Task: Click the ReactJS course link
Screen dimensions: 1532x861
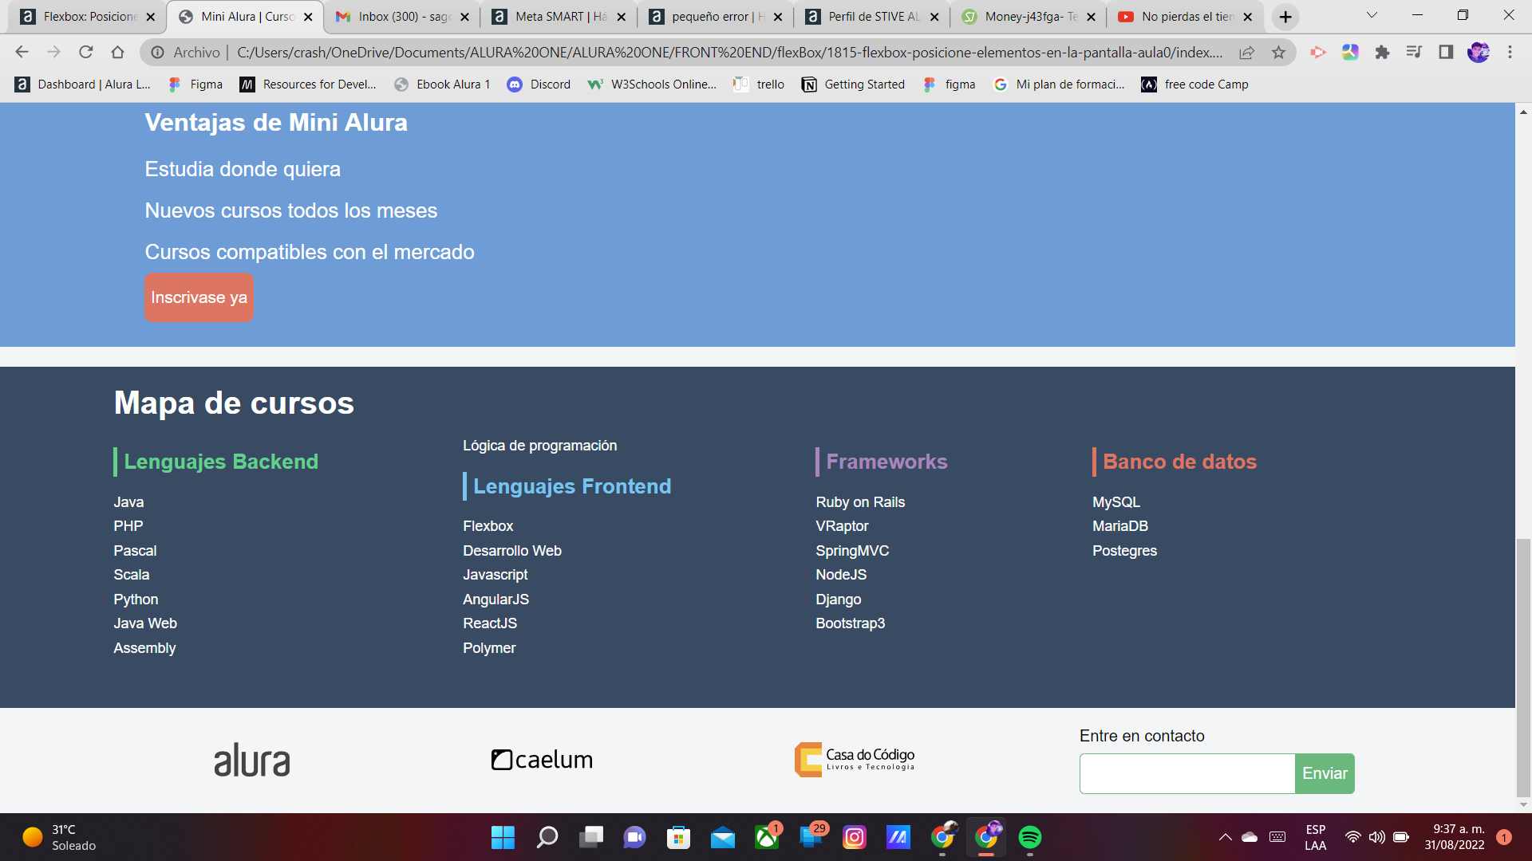Action: (x=490, y=623)
